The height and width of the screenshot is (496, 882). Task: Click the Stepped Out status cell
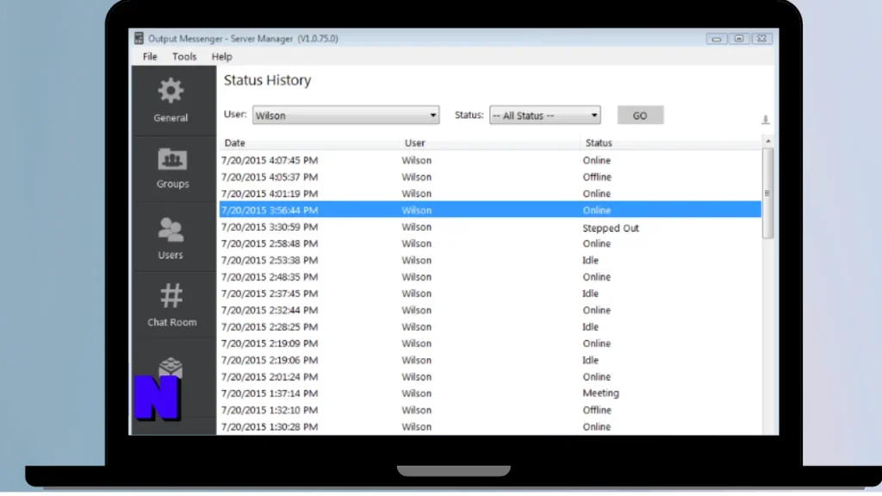click(x=611, y=227)
